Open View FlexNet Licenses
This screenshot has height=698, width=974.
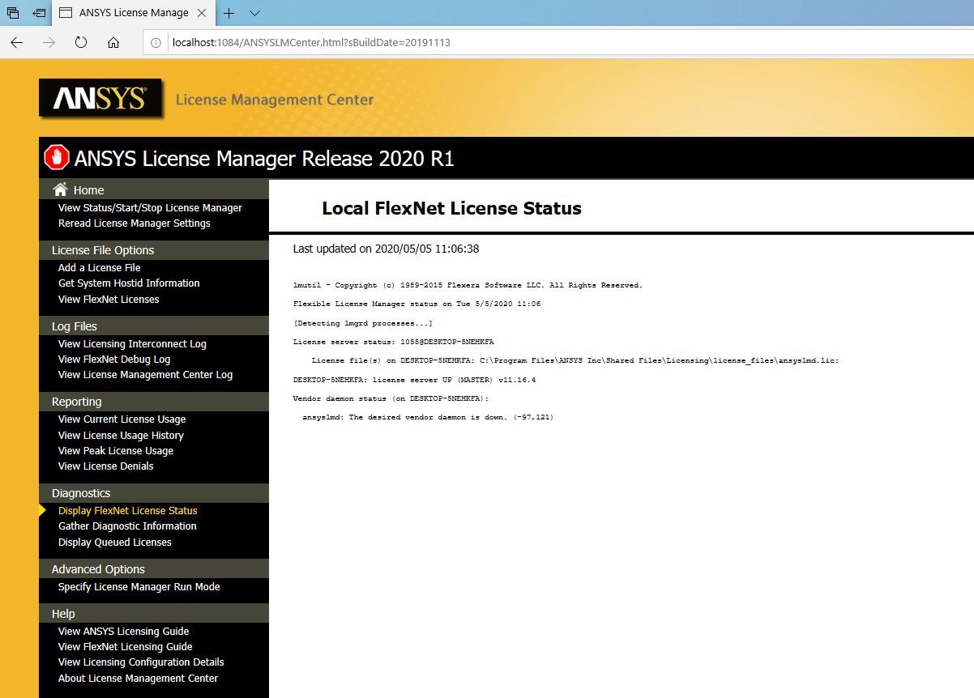[109, 300]
